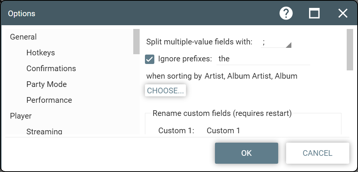Click the ignore prefixes text field
Viewport: 358px width, 172px height.
coord(264,59)
